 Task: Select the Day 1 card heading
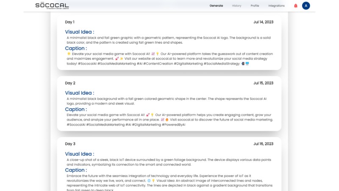tap(69, 22)
